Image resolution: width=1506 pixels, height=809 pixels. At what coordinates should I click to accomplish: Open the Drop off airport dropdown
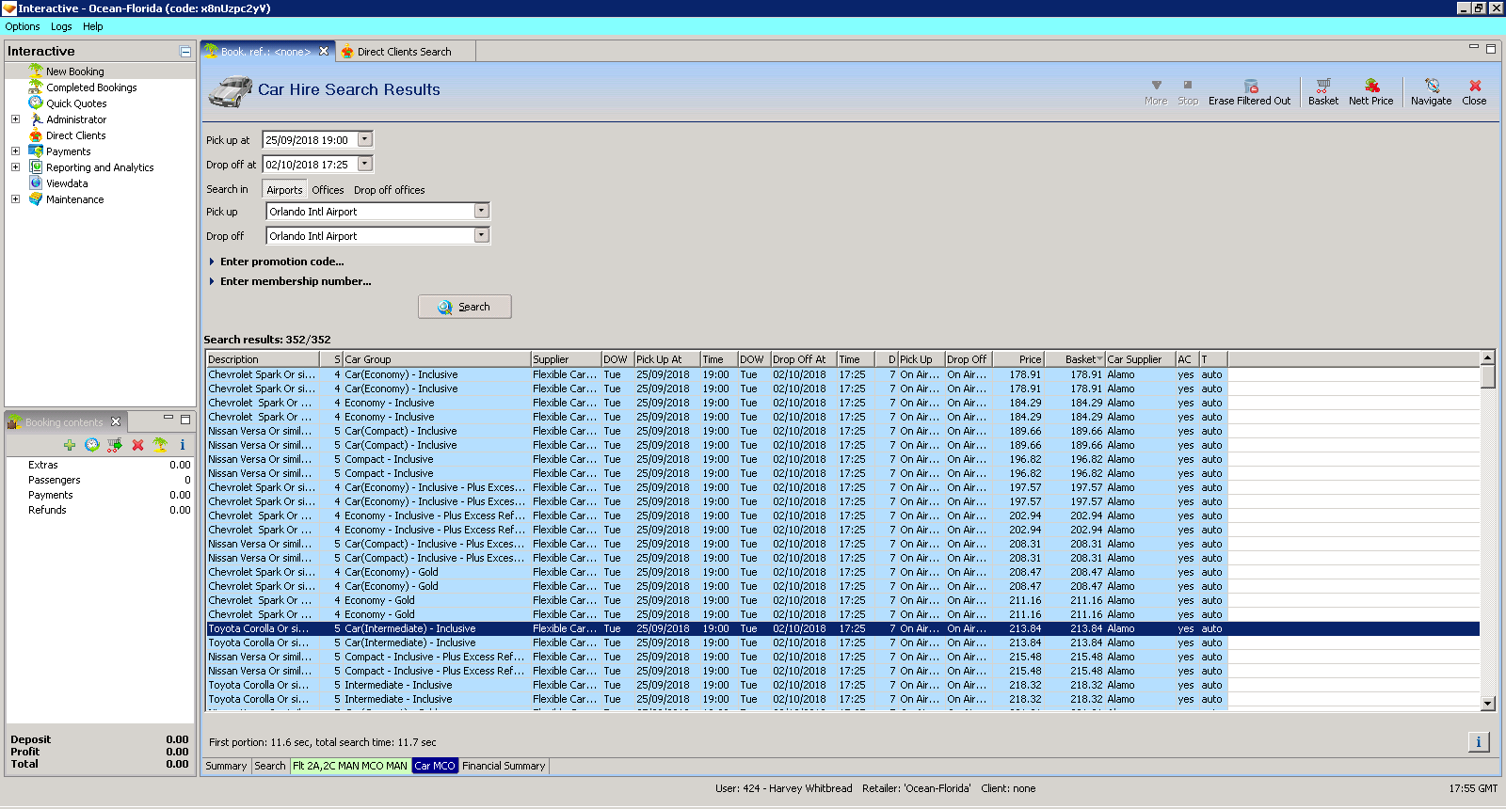point(481,235)
